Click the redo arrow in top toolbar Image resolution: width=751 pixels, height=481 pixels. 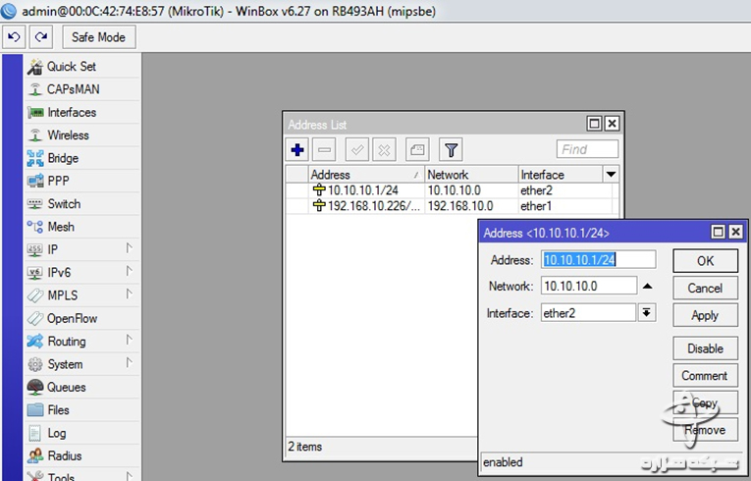tap(41, 37)
